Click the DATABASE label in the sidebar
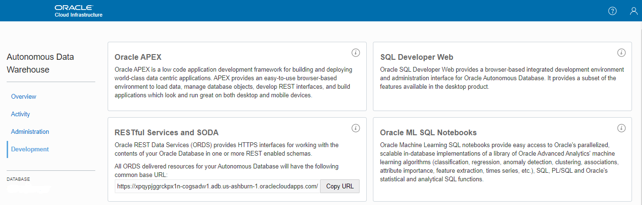 [x=18, y=179]
